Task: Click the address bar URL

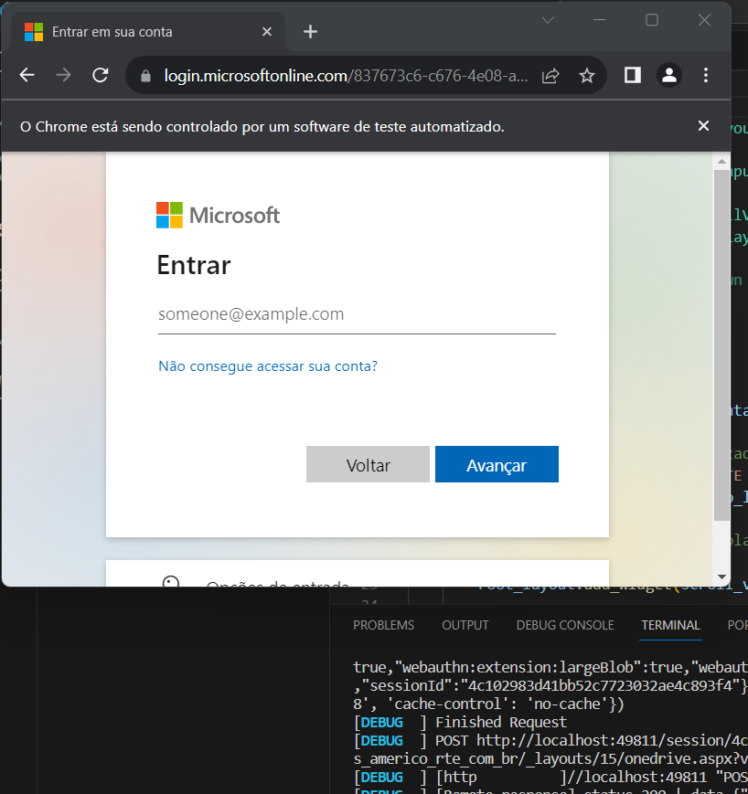Action: tap(347, 76)
